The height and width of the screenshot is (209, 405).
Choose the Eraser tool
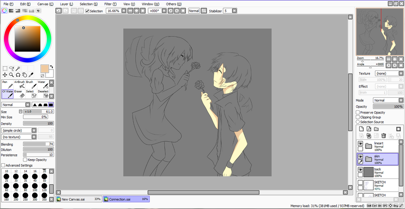[x=20, y=94]
